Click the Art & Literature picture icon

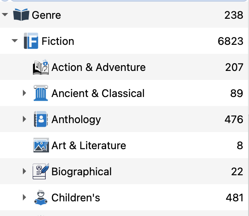(x=41, y=145)
